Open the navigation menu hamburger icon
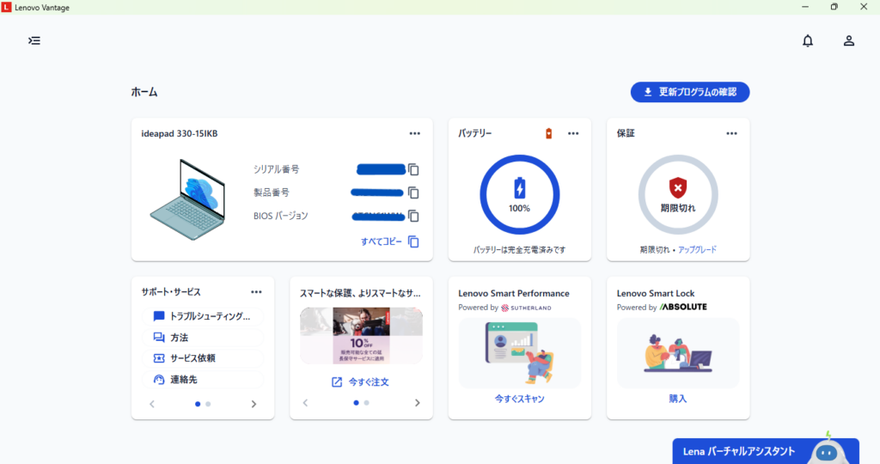The image size is (880, 464). click(x=34, y=40)
